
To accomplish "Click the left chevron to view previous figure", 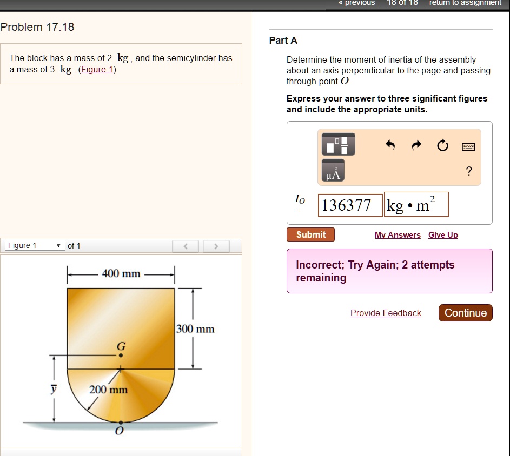I will (186, 246).
